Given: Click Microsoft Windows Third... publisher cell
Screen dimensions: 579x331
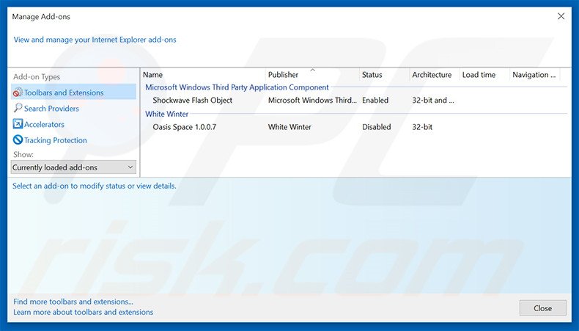Looking at the screenshot, I should tap(312, 101).
